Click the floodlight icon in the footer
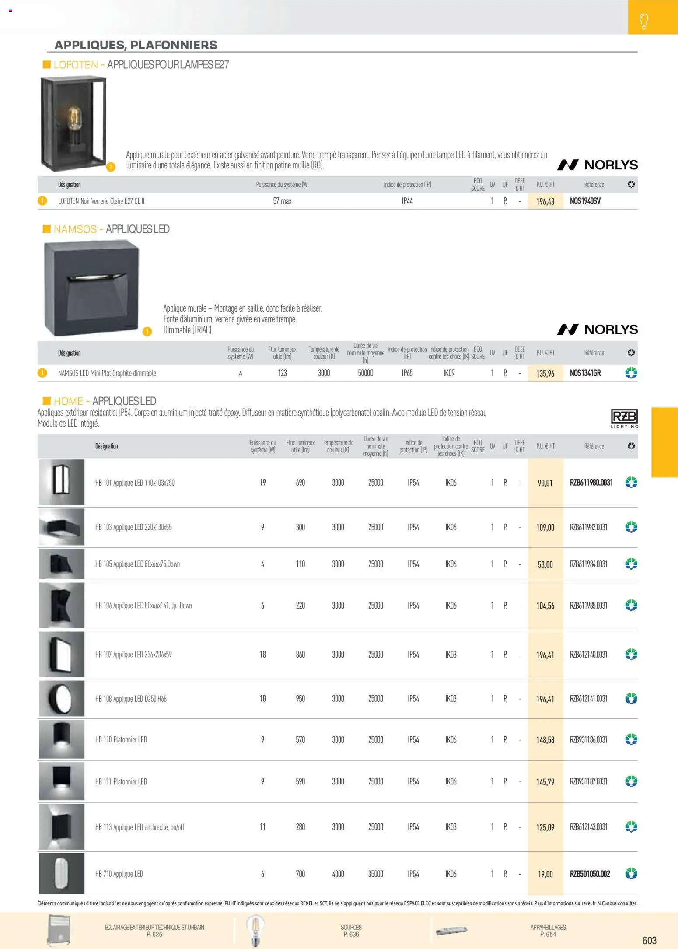Viewport: 678px width, 949px height. (x=59, y=930)
